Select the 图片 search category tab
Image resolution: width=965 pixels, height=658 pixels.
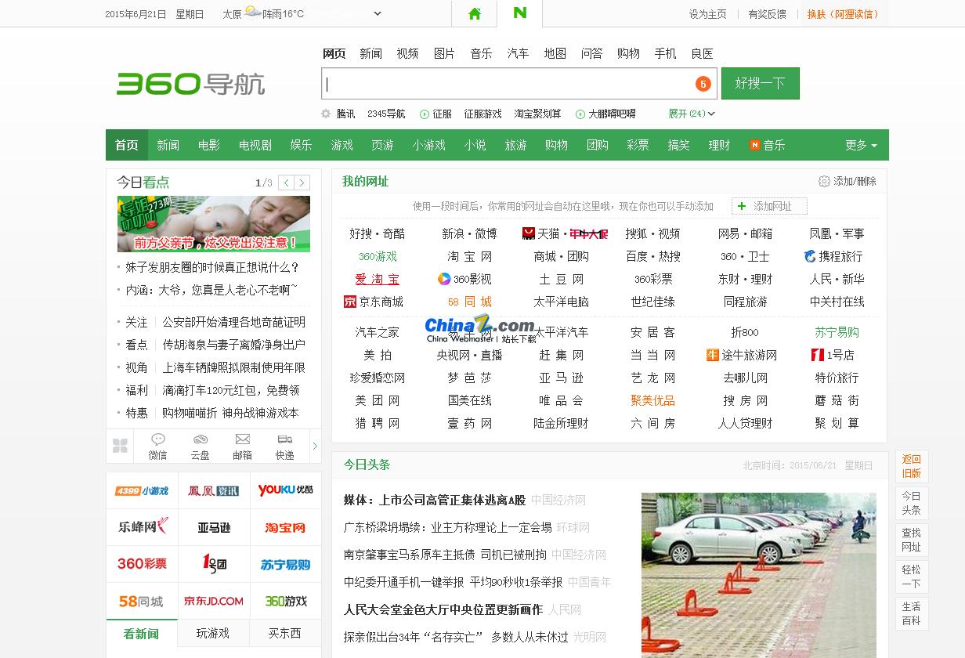pyautogui.click(x=444, y=53)
